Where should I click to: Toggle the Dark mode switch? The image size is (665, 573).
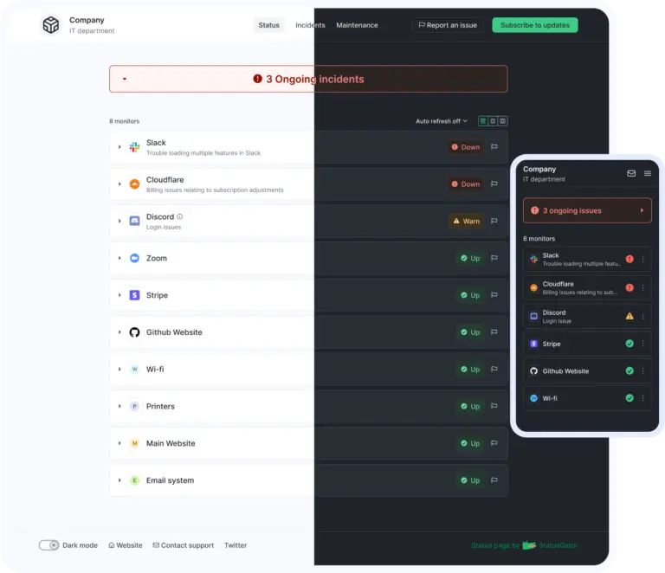[x=48, y=545]
